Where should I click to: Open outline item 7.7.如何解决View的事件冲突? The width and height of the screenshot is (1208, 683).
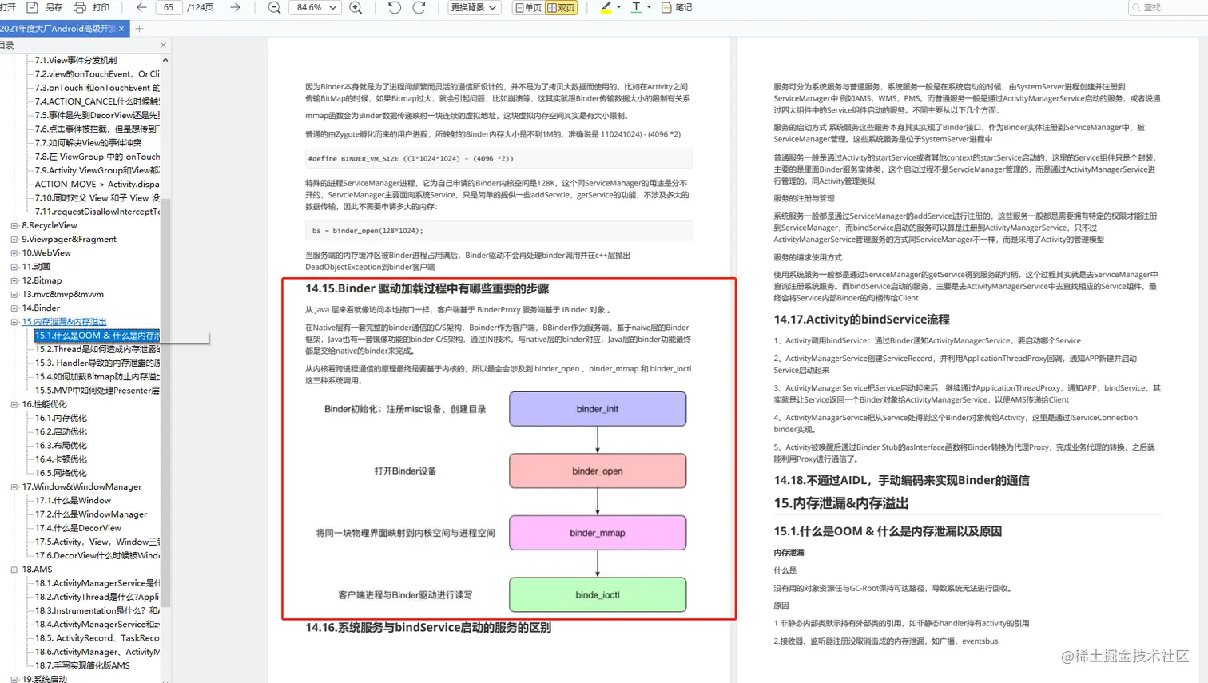coord(88,143)
